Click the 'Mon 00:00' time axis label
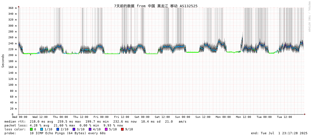 tap(223, 117)
